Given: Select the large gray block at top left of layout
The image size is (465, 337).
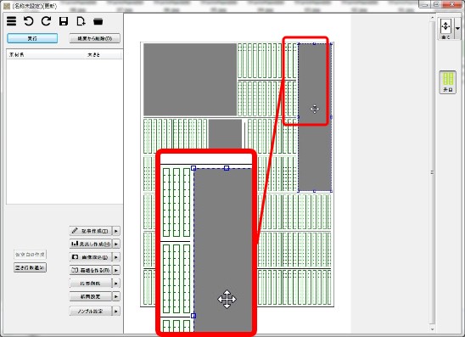Looking at the screenshot, I should point(190,80).
